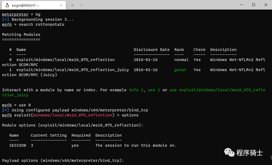Click 'exploit/windows/local/ms16_075_reflection' in row 0
This screenshot has width=272, height=165.
click(x=65, y=60)
